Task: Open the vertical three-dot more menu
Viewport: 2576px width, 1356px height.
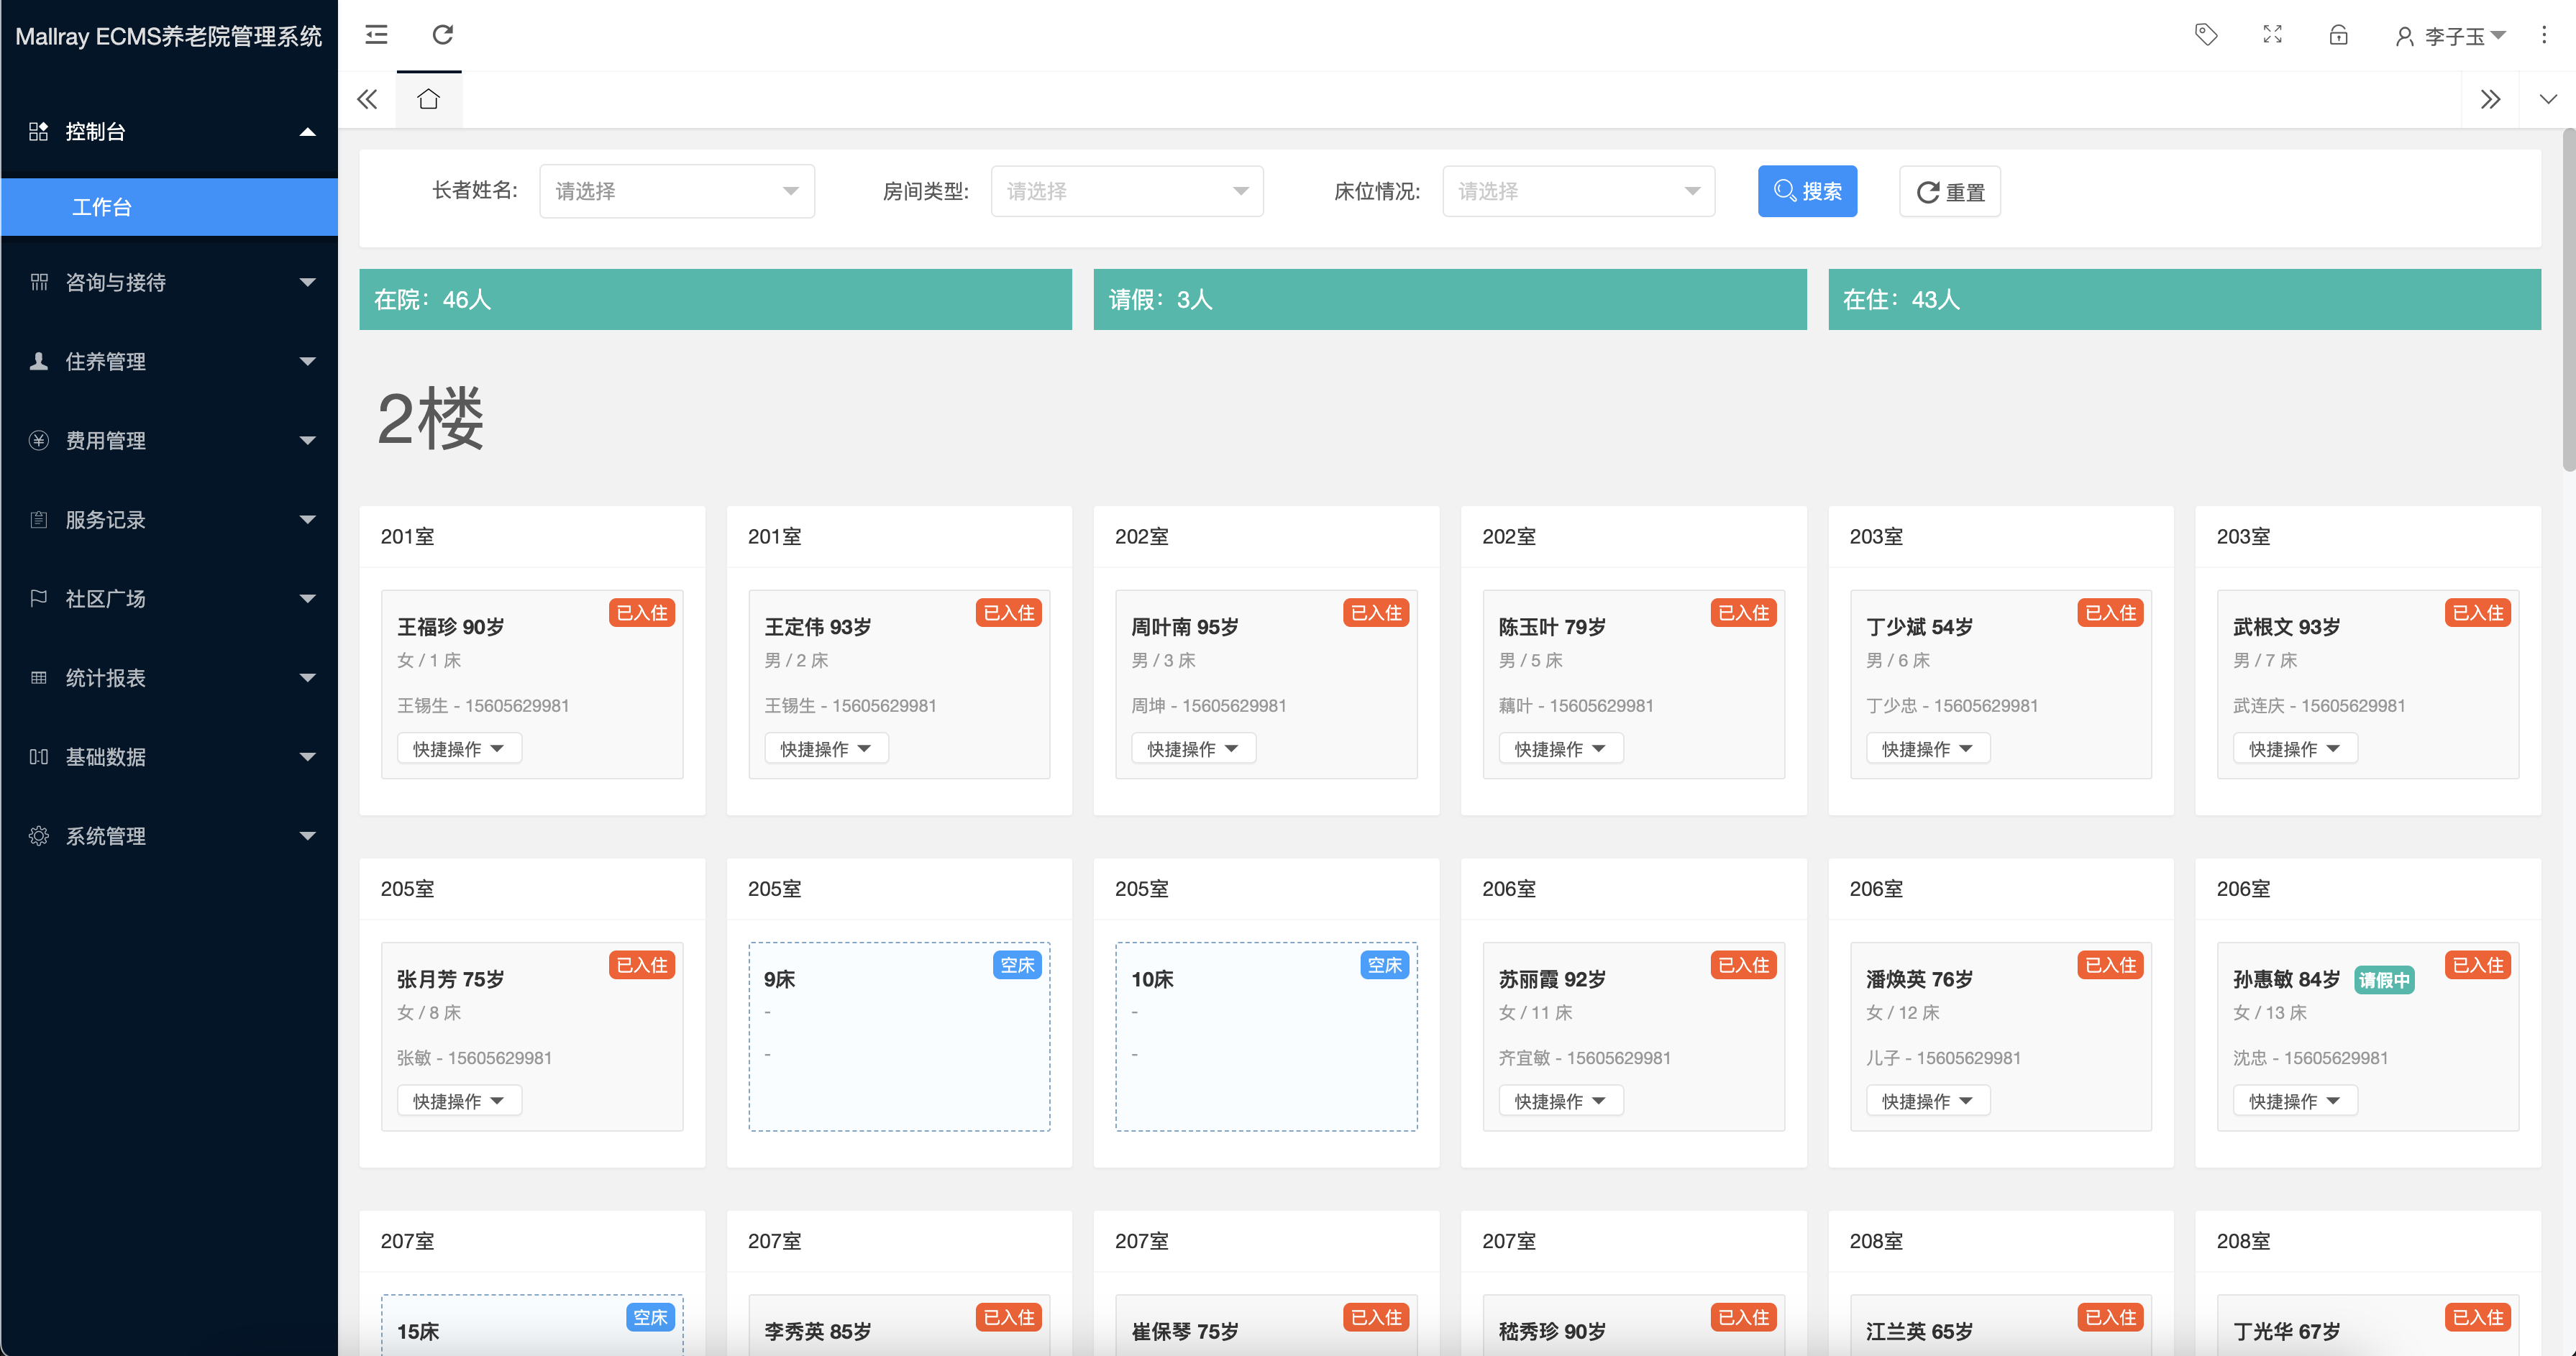Action: [x=2544, y=35]
